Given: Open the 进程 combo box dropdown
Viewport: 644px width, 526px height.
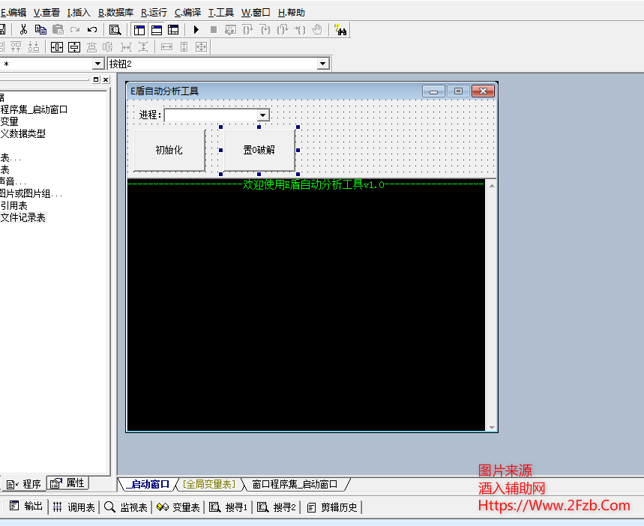Looking at the screenshot, I should (263, 115).
